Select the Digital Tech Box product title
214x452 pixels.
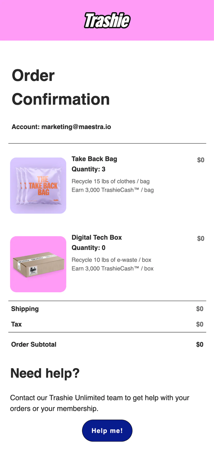[97, 237]
